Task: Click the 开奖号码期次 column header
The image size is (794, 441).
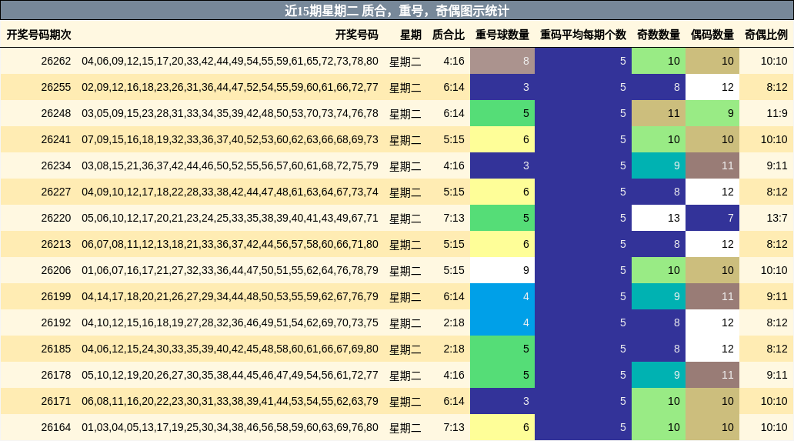Action: [x=38, y=35]
